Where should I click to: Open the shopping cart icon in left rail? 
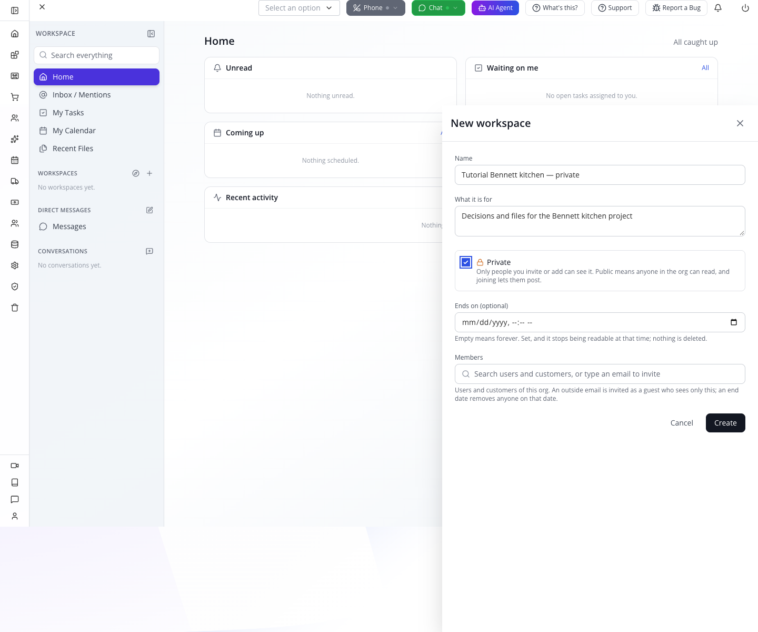(15, 97)
